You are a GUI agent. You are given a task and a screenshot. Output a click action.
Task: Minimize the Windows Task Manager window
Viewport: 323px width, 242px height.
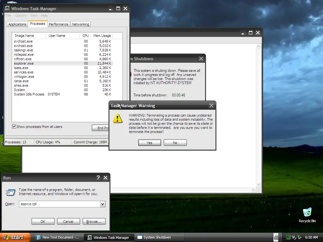(110, 9)
